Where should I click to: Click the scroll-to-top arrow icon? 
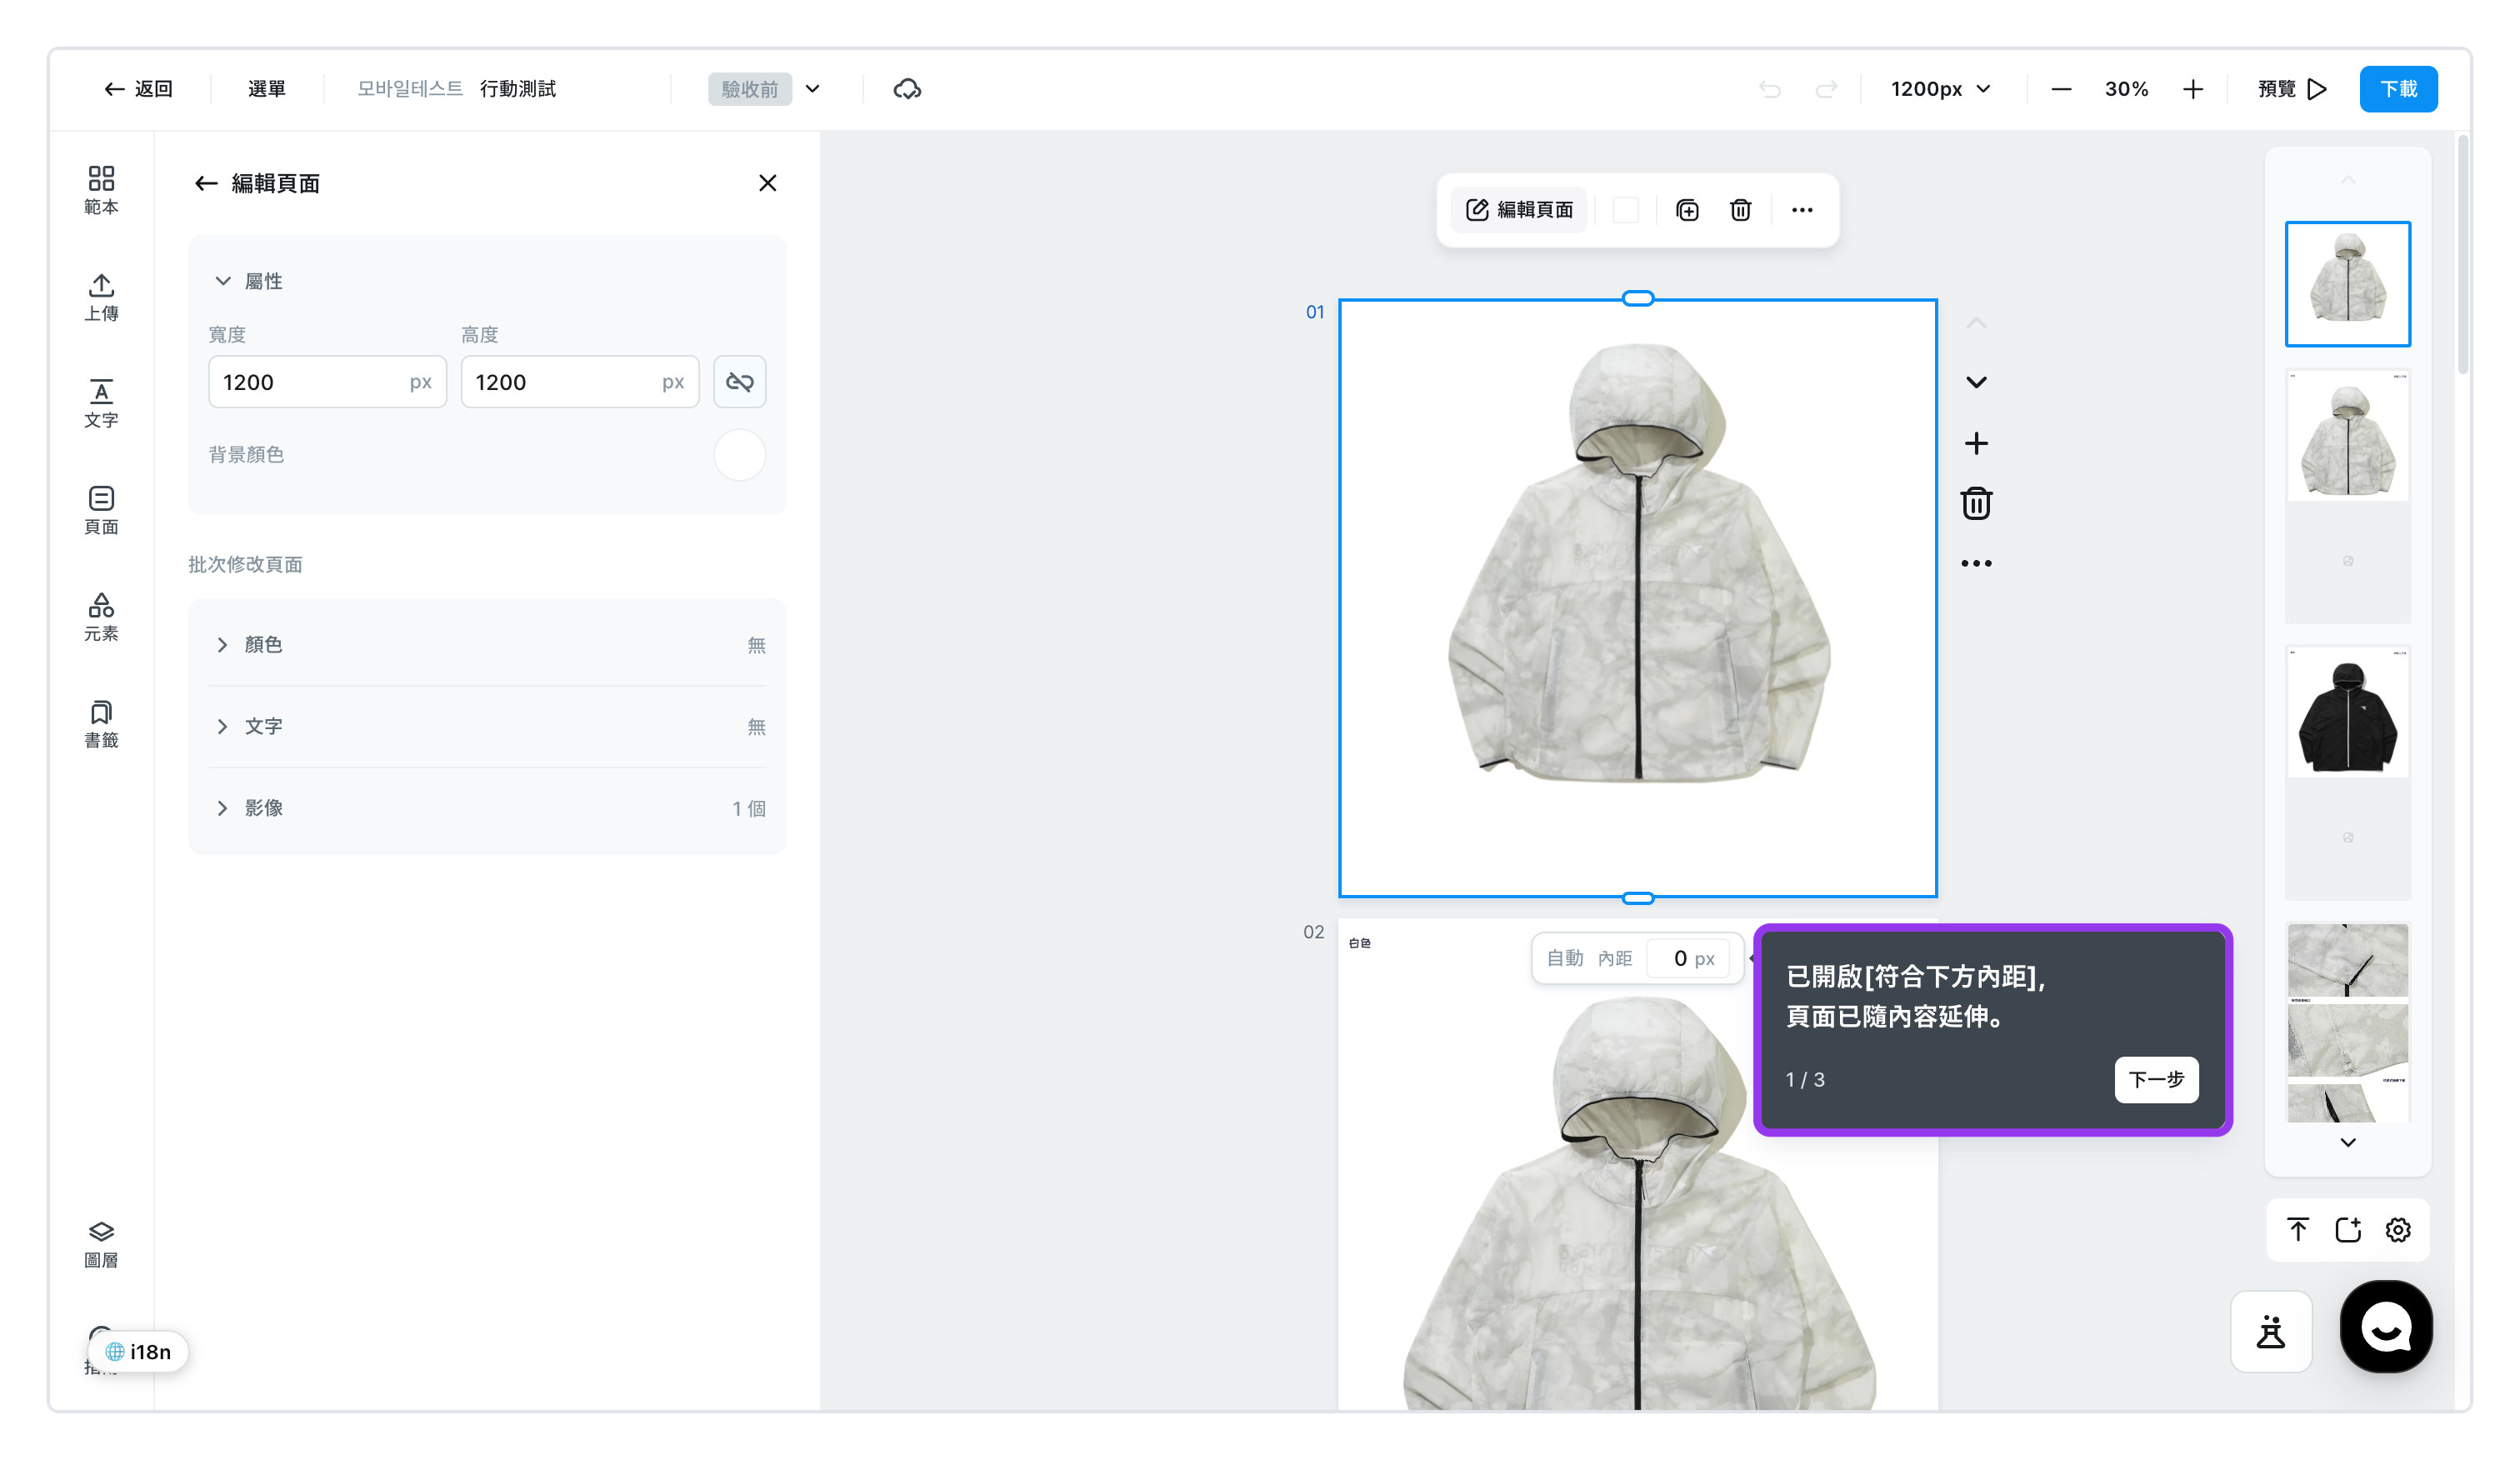click(x=2298, y=1230)
